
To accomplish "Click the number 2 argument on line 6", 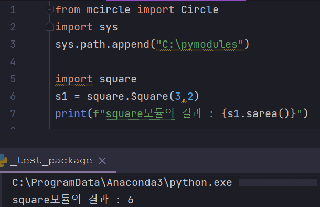I will [x=190, y=97].
